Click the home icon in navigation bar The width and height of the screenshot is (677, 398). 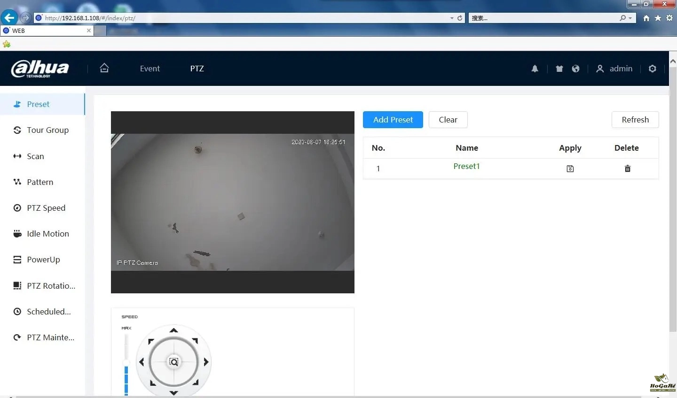pos(104,68)
